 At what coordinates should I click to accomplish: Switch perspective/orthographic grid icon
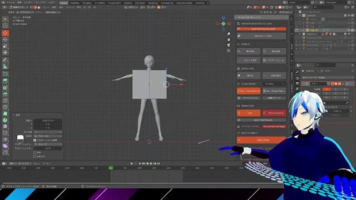coord(229,51)
